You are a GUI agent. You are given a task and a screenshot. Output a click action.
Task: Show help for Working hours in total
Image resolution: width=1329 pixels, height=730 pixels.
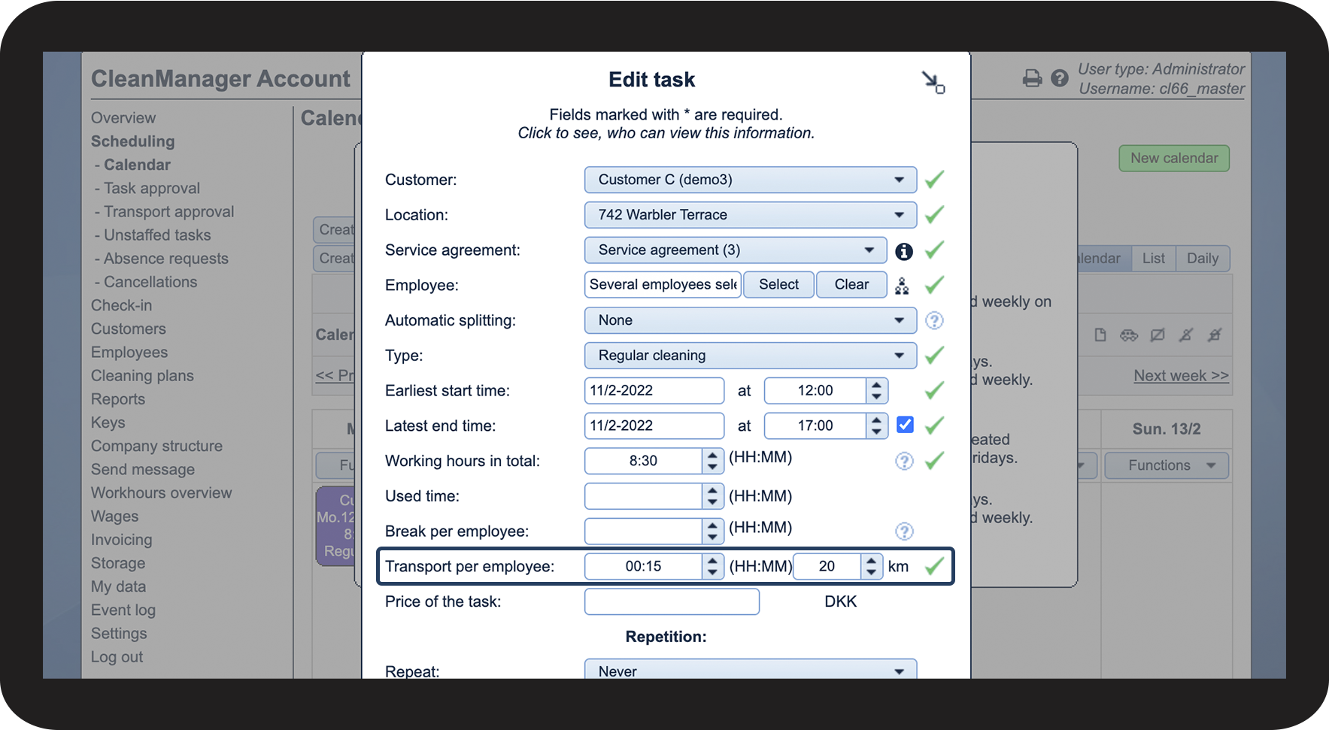pyautogui.click(x=904, y=462)
